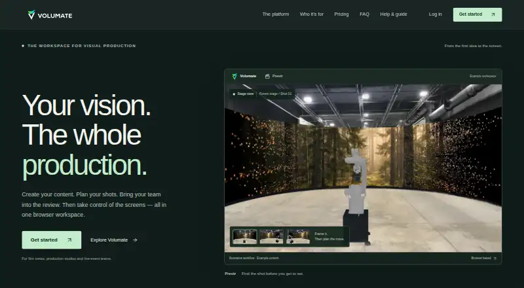Click the 'Frame it. Then plan the move.' caption
The image size is (524, 288).
tap(329, 236)
